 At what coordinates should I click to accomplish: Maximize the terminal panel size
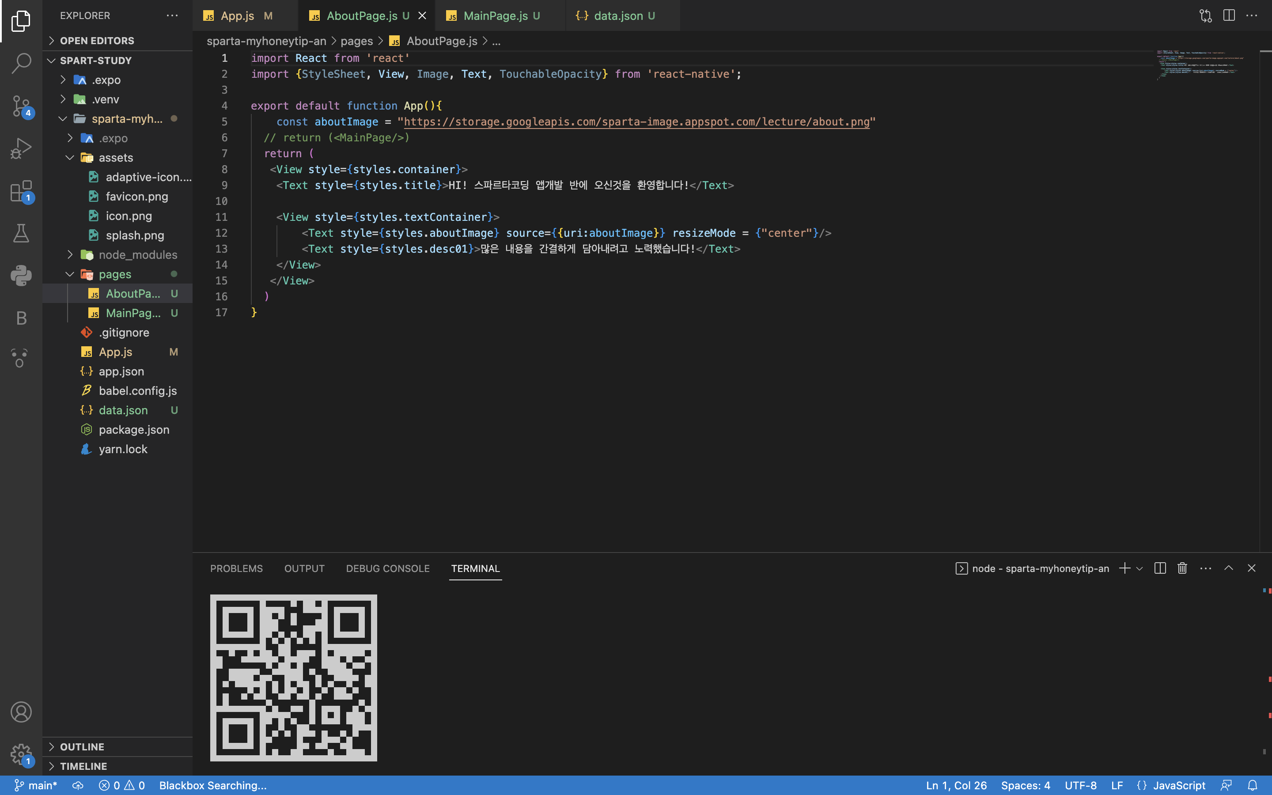1229,568
